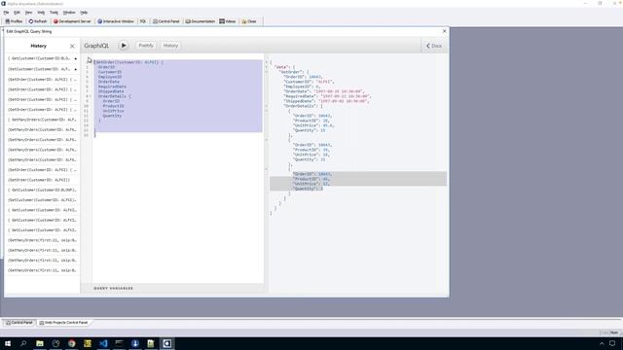Open the File menu
This screenshot has height=350, width=623.
[x=6, y=13]
